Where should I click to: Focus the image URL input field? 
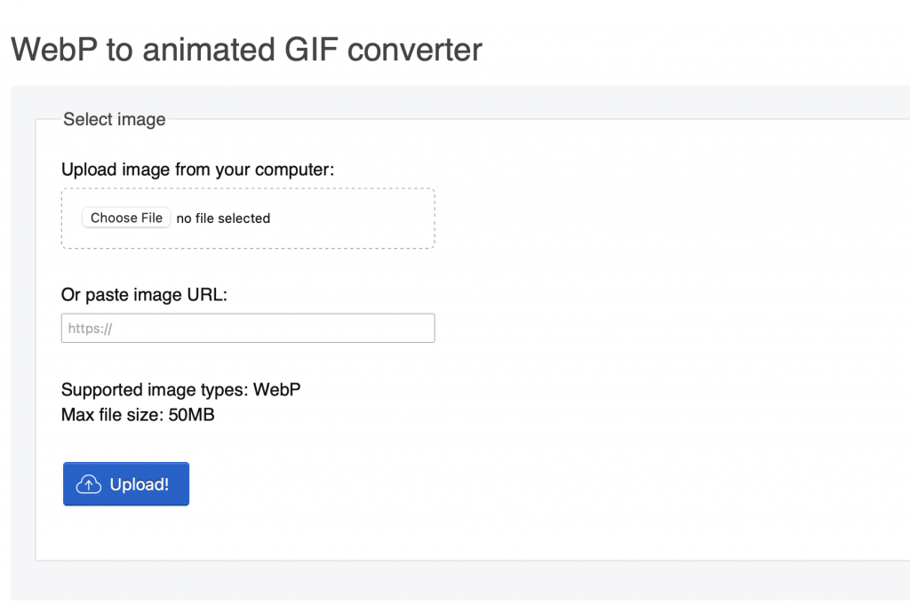248,328
